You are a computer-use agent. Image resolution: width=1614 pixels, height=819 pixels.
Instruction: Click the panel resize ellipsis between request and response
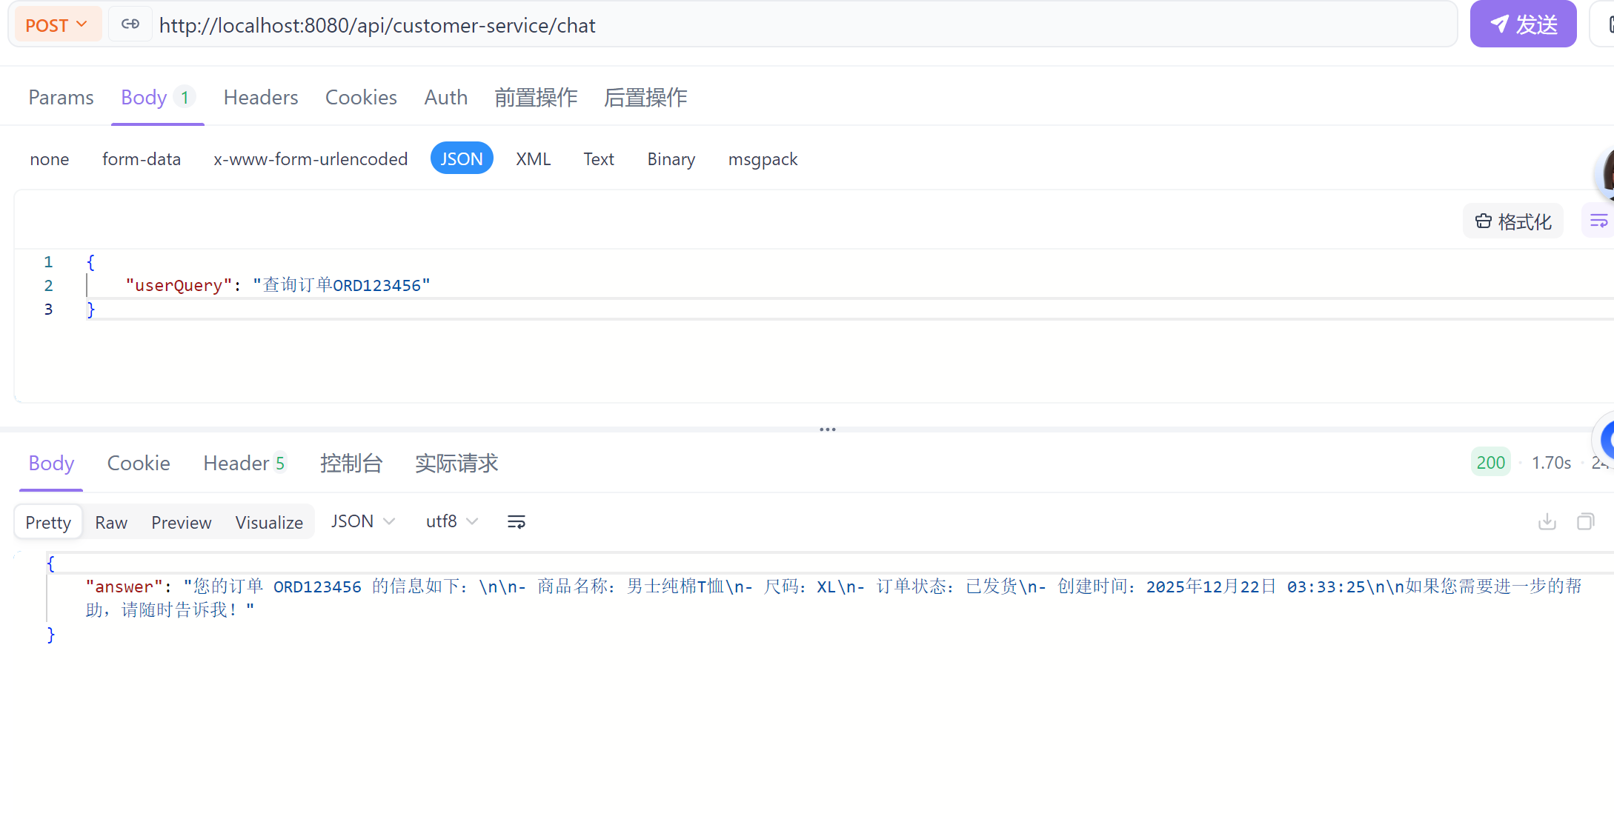(827, 429)
